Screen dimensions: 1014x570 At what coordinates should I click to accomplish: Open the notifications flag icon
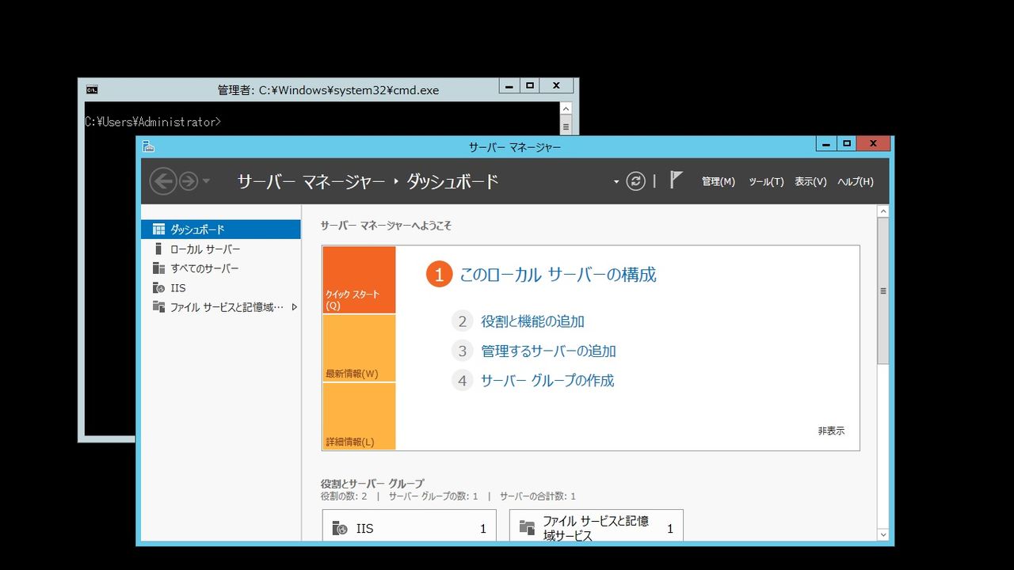676,180
